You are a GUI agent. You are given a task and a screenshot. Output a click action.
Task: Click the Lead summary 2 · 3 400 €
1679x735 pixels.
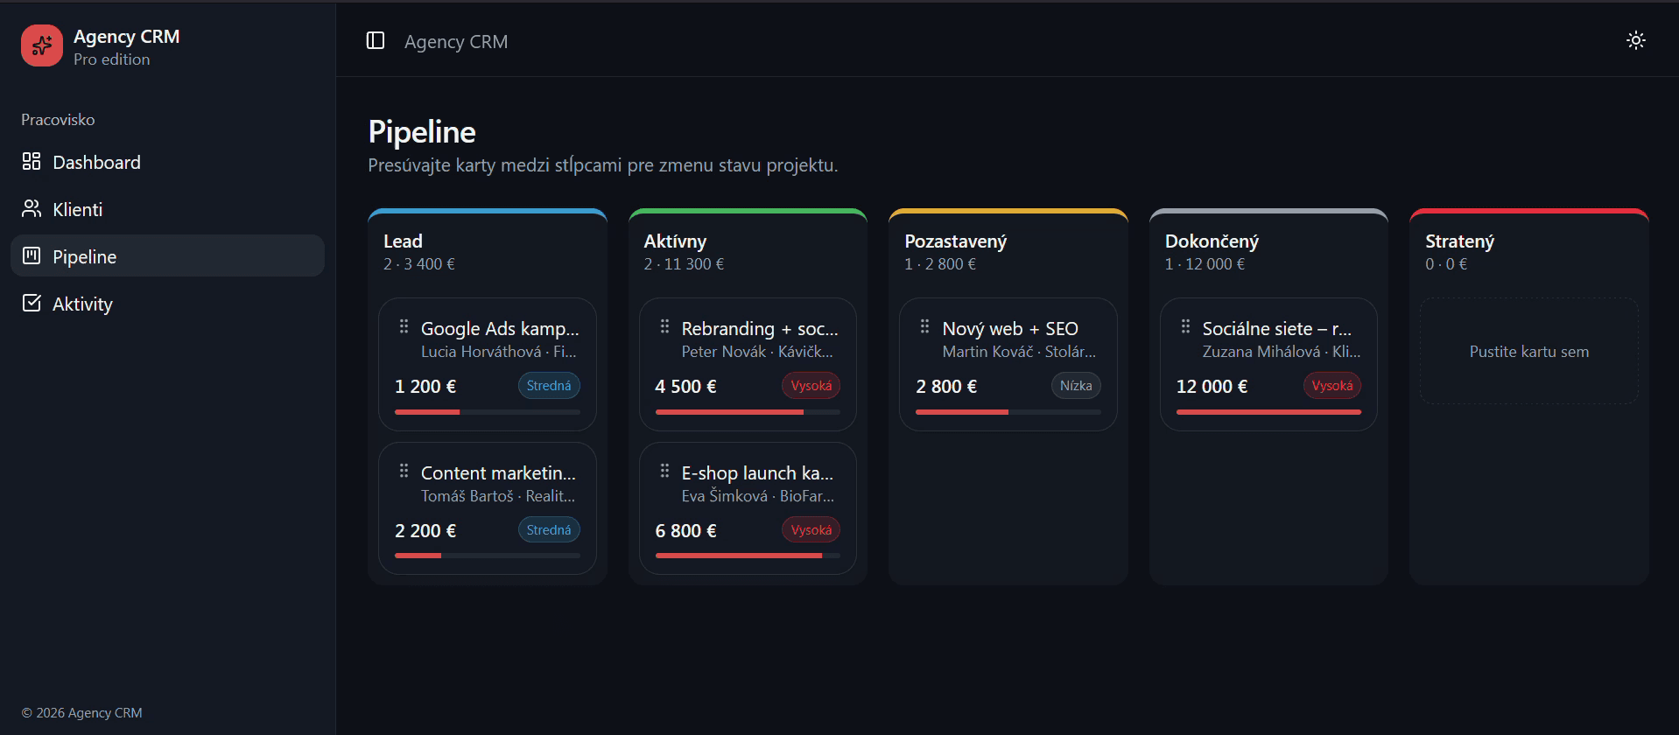(x=419, y=264)
